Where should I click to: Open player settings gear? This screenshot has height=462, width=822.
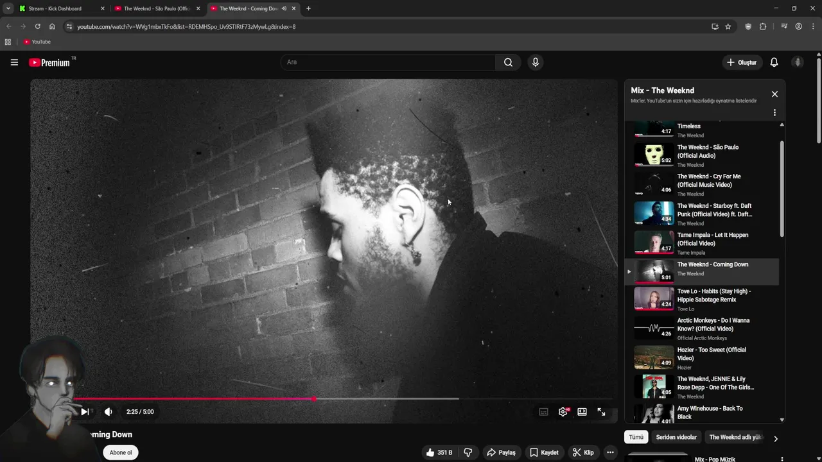[x=563, y=412]
